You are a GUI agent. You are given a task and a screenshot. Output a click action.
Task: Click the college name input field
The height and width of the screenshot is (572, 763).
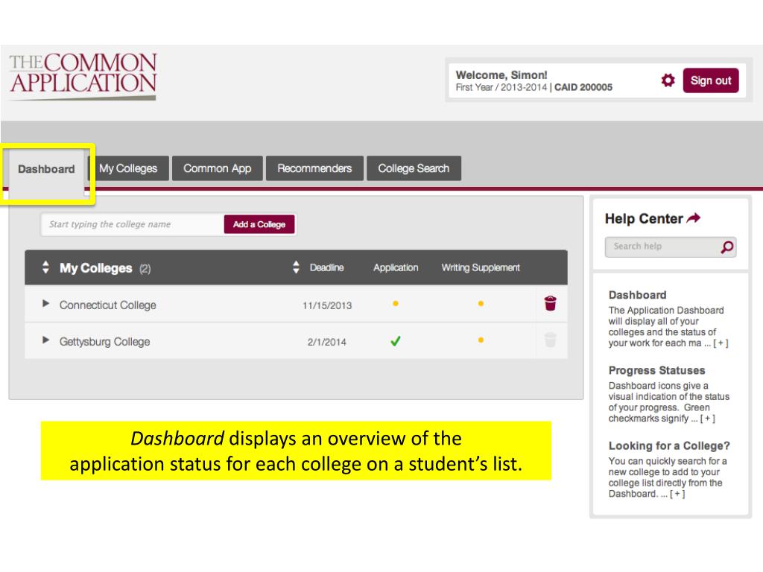133,224
